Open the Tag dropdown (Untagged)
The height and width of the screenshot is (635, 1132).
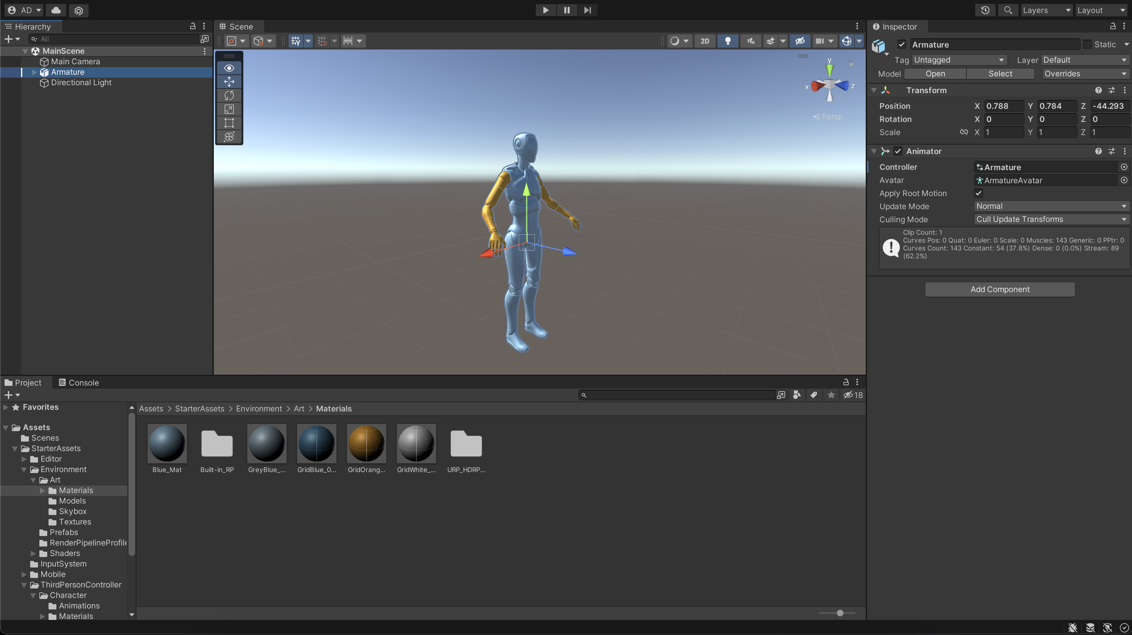pyautogui.click(x=959, y=60)
